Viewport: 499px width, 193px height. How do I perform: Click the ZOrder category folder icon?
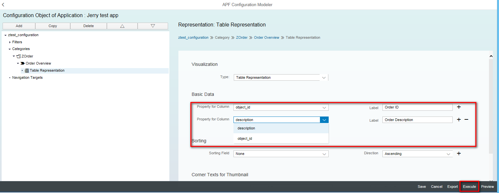[x=18, y=56]
